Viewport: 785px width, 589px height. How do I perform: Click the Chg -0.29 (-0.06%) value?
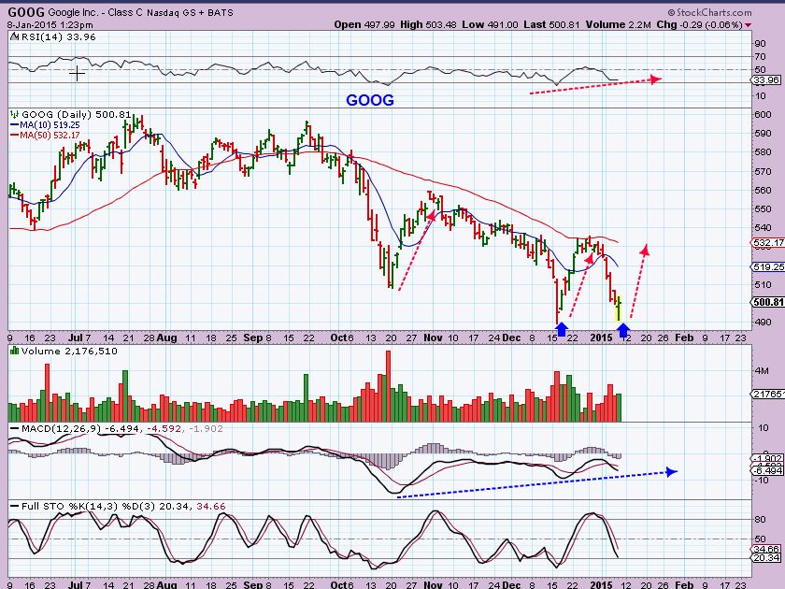[x=699, y=24]
